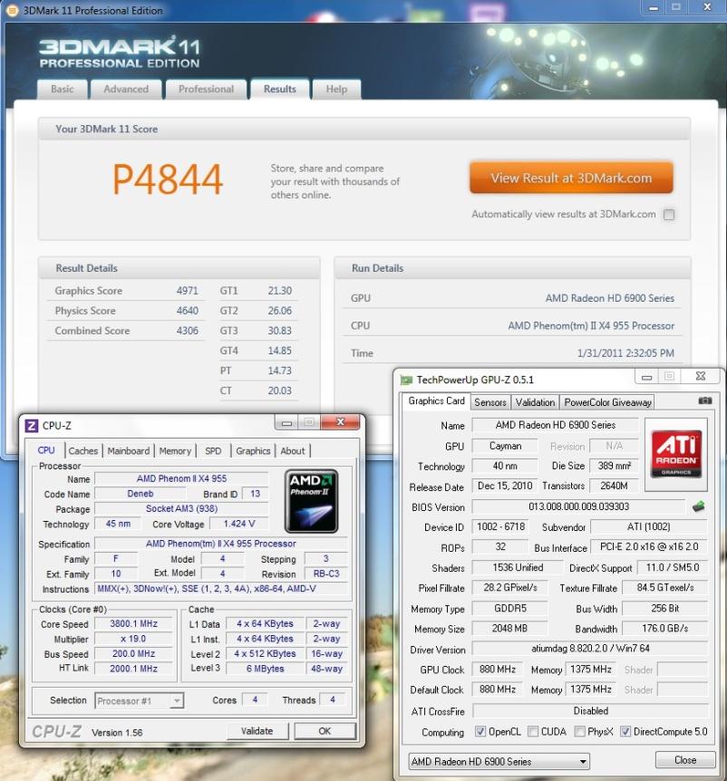Toggle the PhysX checkbox in GPU-Z

[x=579, y=731]
